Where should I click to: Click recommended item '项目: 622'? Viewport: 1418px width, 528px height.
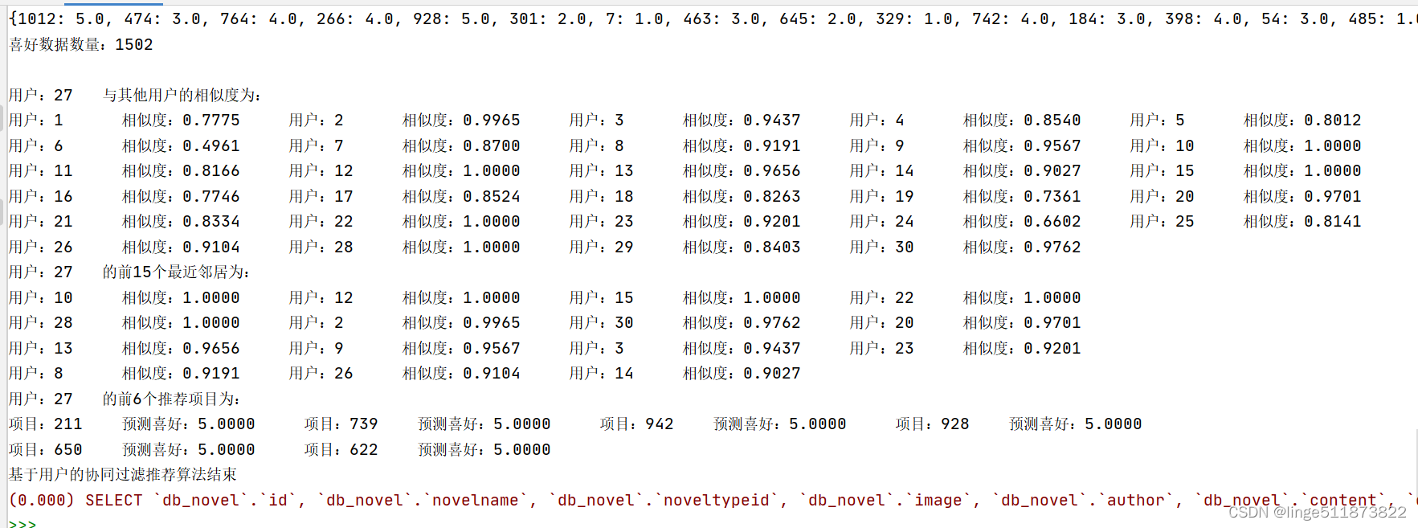coord(341,450)
